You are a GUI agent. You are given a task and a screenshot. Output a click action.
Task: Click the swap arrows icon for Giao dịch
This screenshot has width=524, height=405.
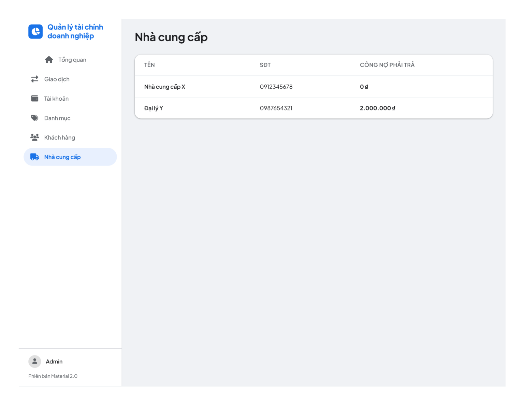(35, 79)
